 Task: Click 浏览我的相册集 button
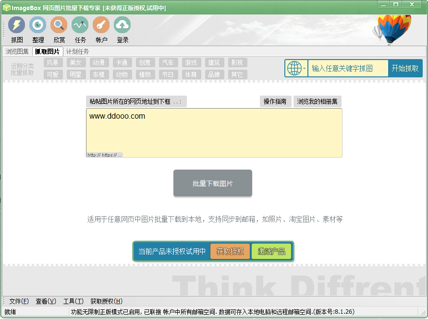point(317,101)
